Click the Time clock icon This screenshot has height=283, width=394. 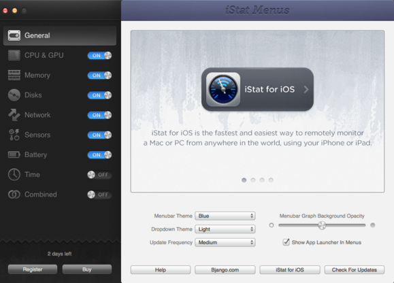pos(14,175)
